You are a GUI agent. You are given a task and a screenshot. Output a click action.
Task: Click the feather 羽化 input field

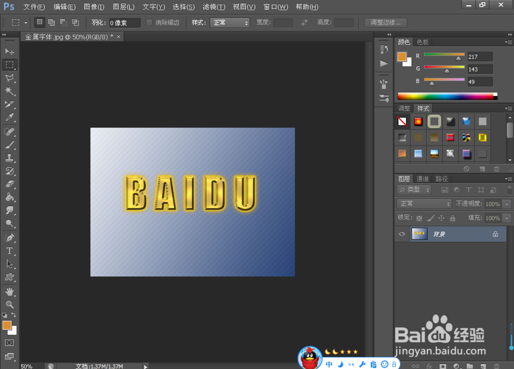coord(125,23)
